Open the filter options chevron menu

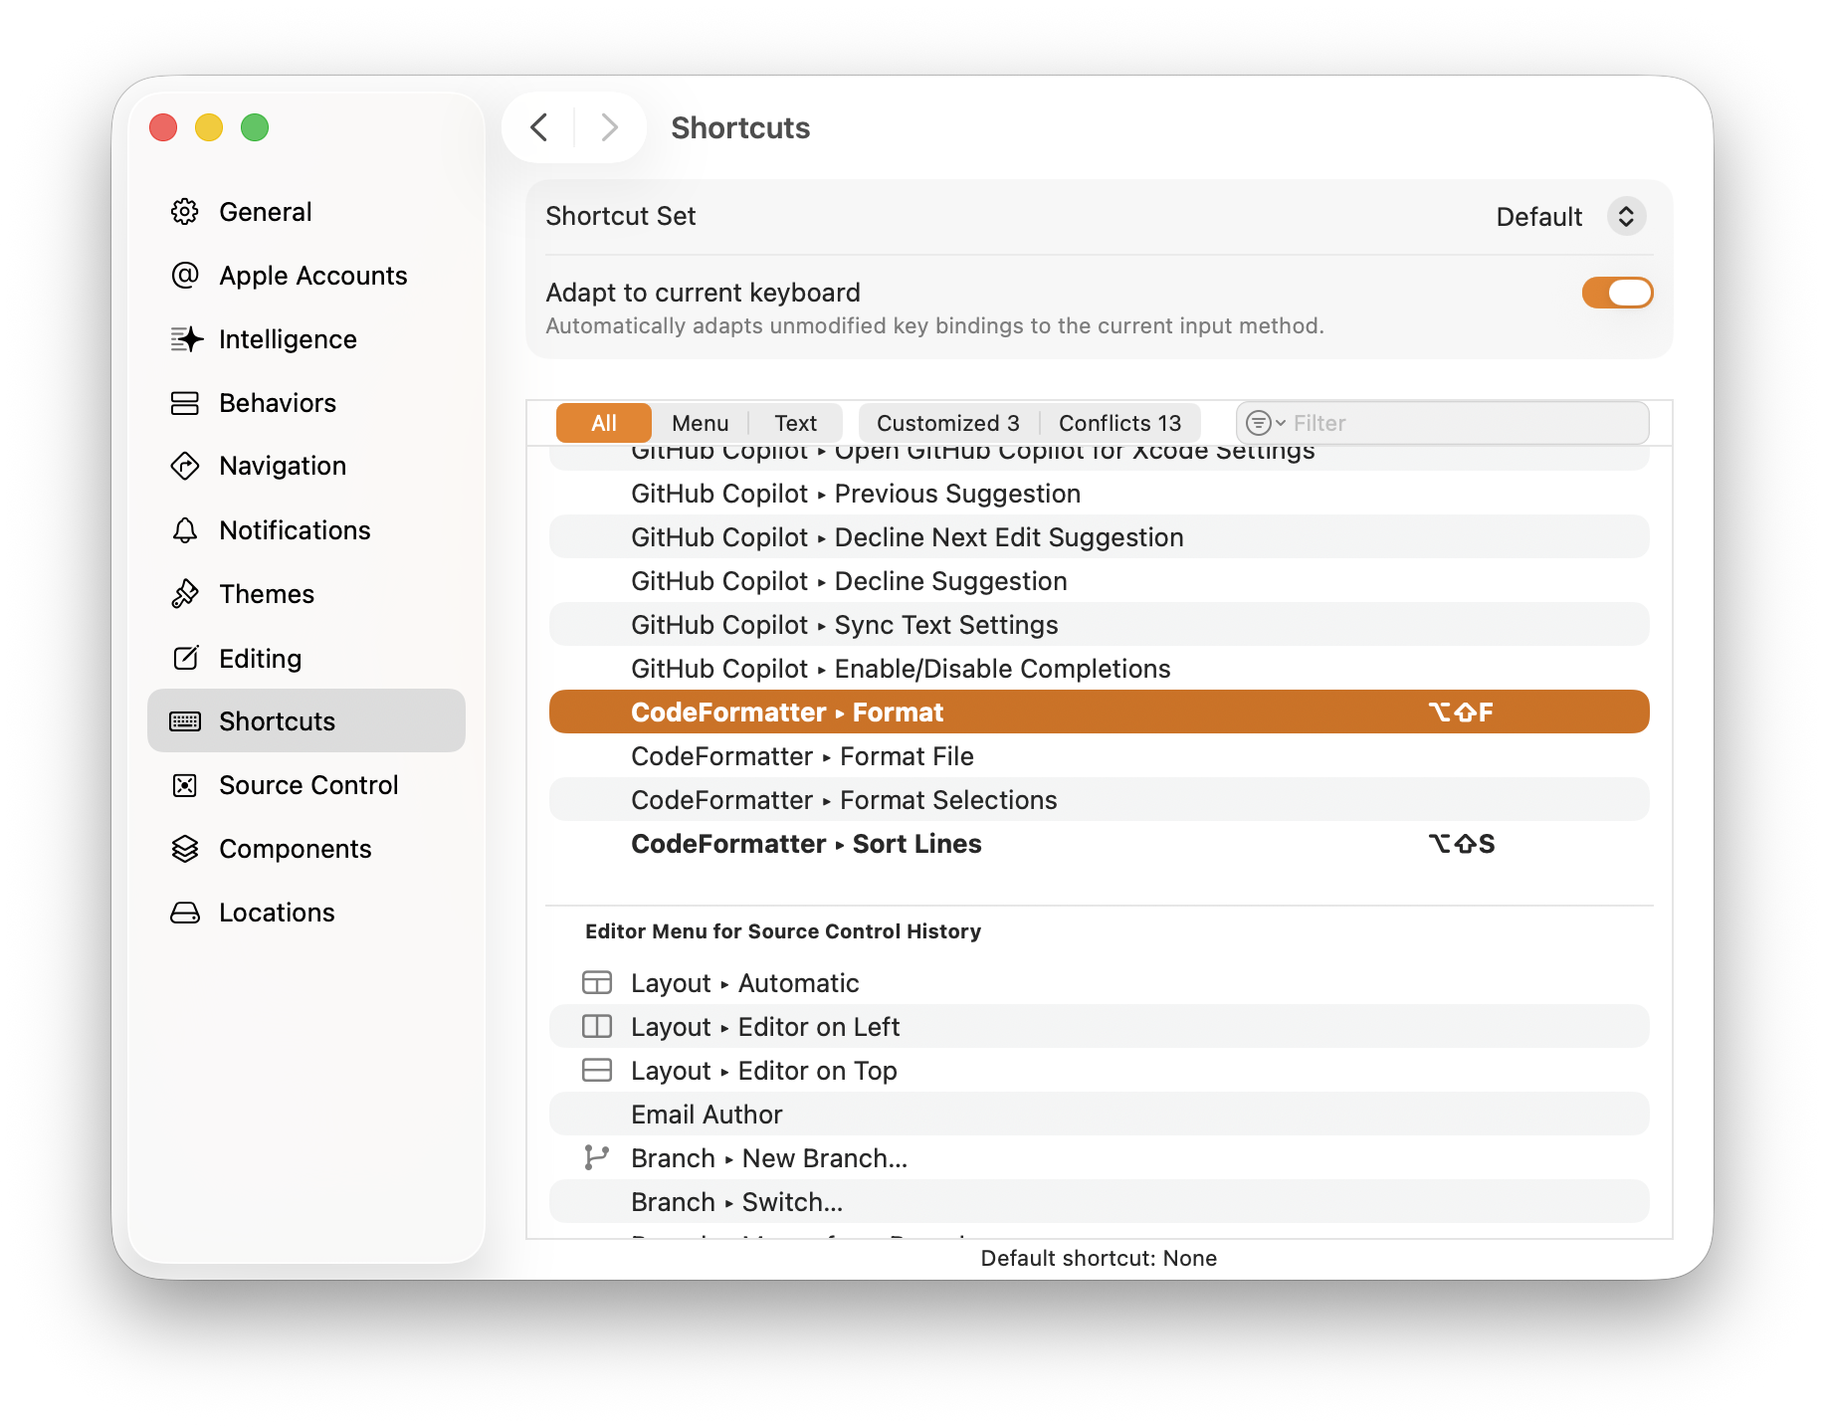(1265, 422)
